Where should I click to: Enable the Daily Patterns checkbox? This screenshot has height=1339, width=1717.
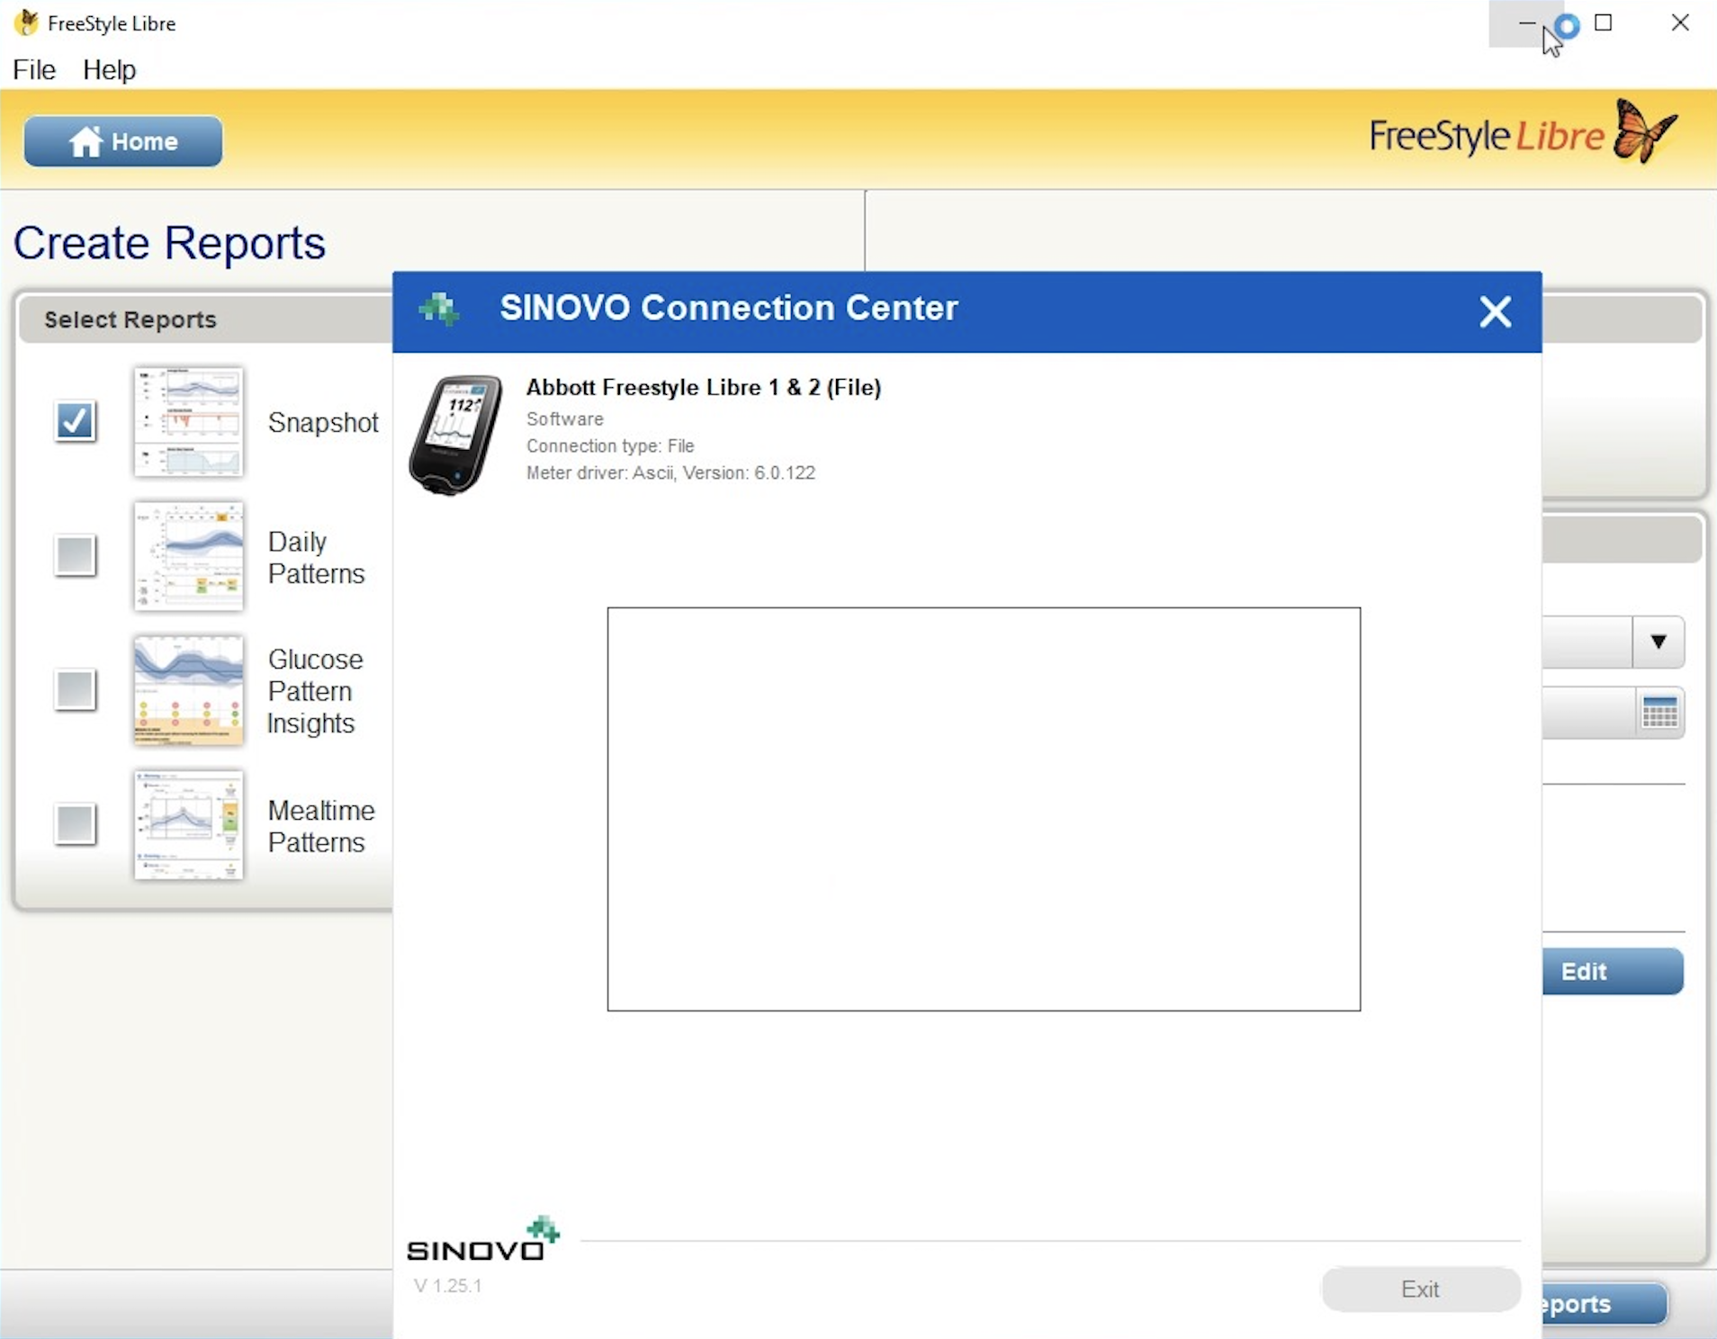click(x=75, y=555)
